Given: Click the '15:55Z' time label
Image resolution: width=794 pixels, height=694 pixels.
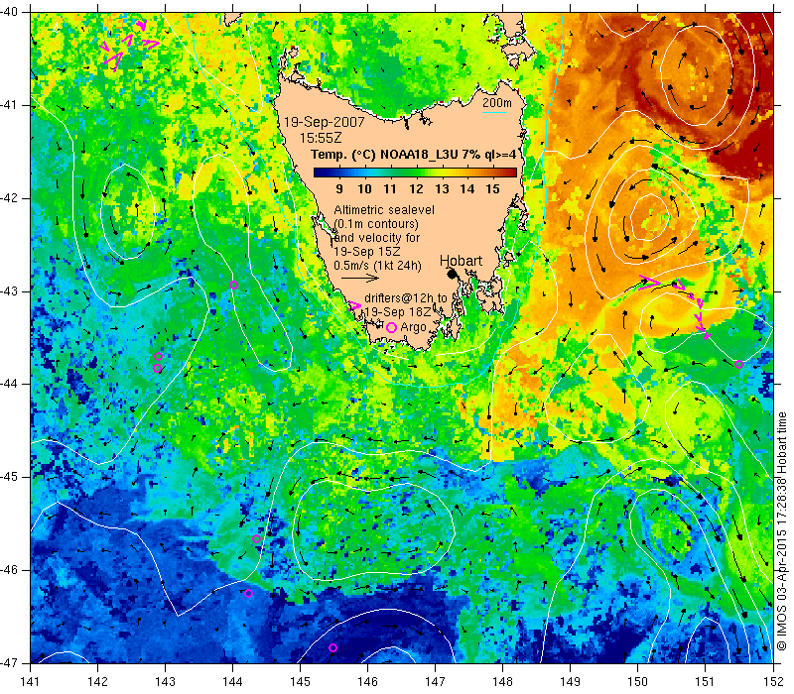Looking at the screenshot, I should coord(321,138).
